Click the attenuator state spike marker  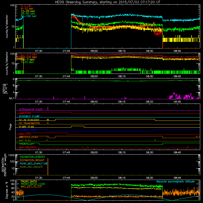tap(48, 109)
